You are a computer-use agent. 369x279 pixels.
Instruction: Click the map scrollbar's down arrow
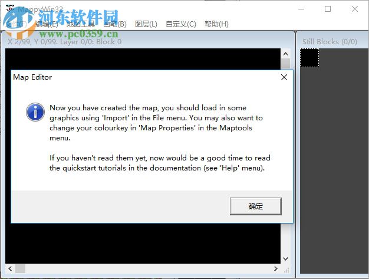(x=285, y=259)
